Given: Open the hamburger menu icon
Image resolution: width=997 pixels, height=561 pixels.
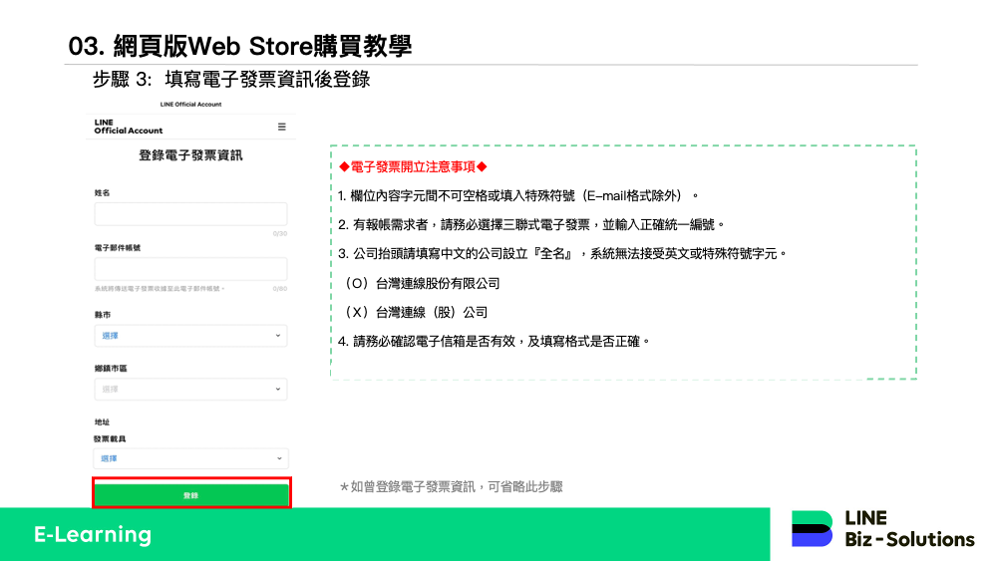Looking at the screenshot, I should pos(281,127).
